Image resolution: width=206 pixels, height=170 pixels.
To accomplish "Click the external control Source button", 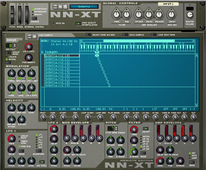I will 35,19.
